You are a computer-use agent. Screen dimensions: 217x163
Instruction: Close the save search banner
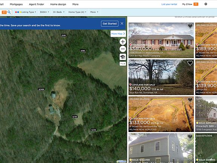(x=122, y=23)
